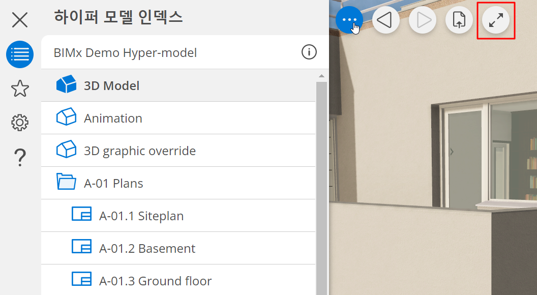The image size is (537, 295).
Task: Open the index list view icon
Action: tap(20, 54)
